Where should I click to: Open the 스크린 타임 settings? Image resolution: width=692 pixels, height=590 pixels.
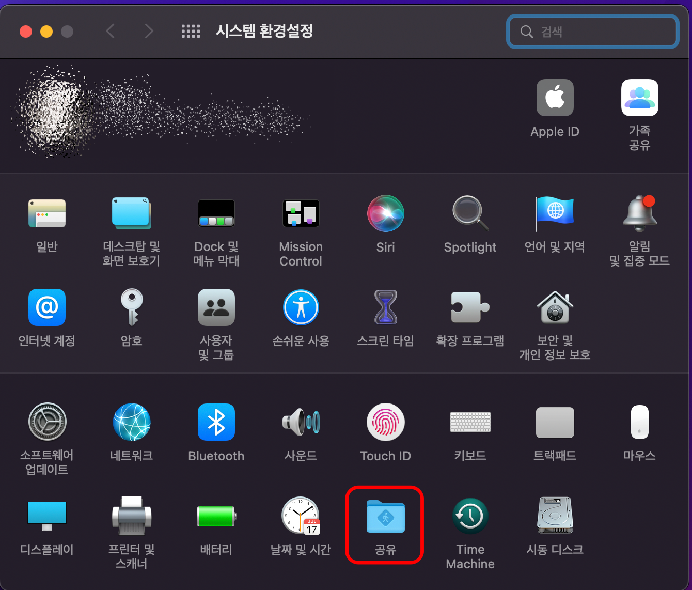pos(385,307)
